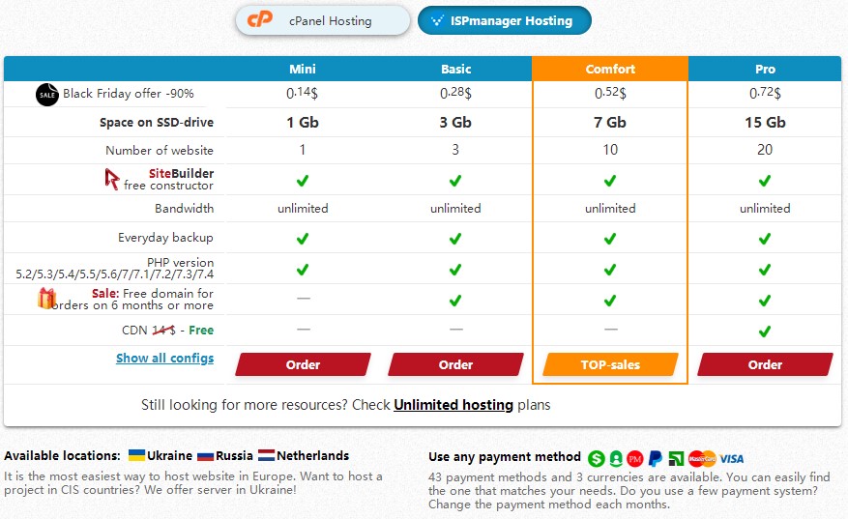Click the Ukraine flag icon
This screenshot has height=519, width=848.
coord(137,455)
